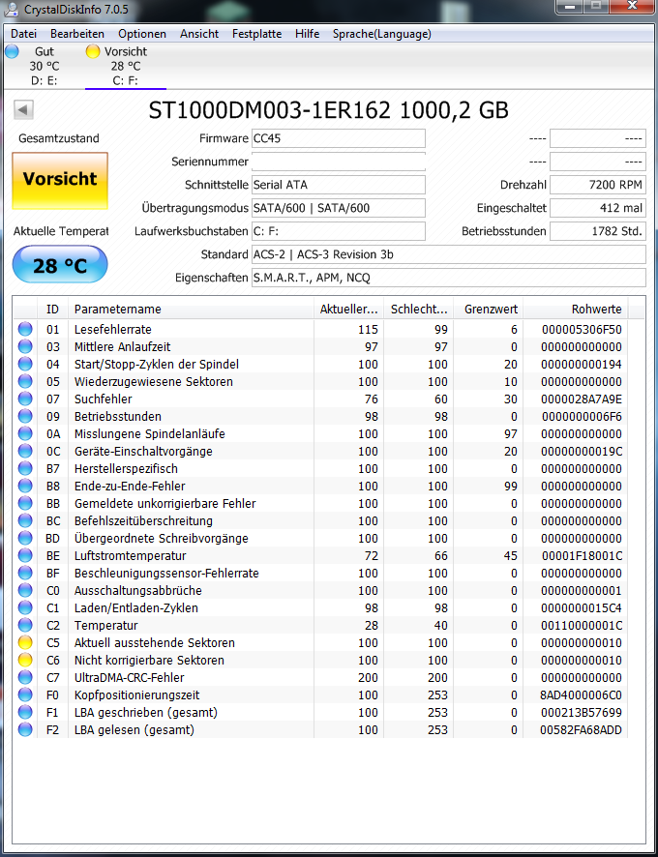Click the status icon for Ende-zu-Ende-Fehler
This screenshot has height=857, width=658.
click(x=25, y=486)
